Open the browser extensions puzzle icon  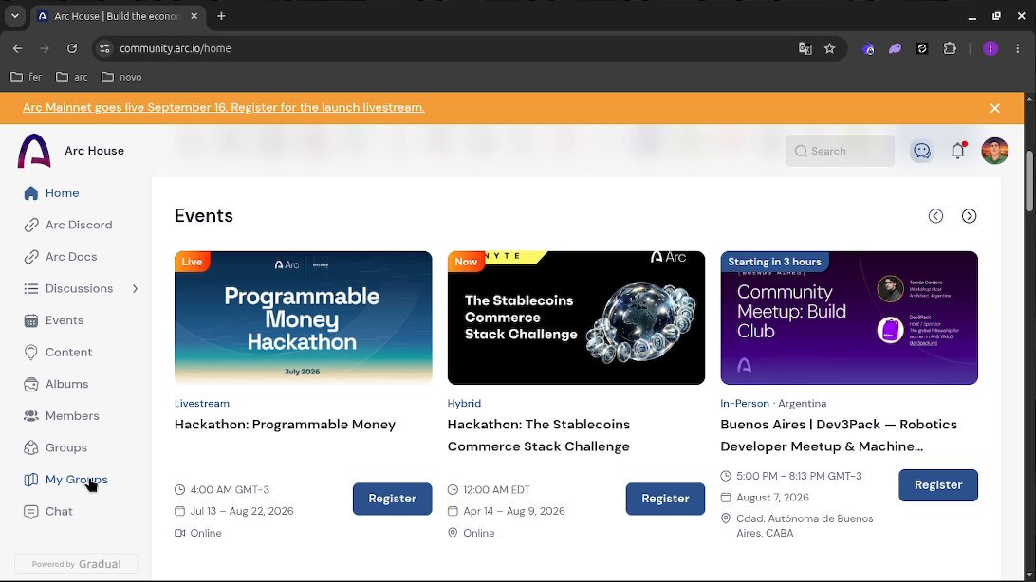pos(950,48)
